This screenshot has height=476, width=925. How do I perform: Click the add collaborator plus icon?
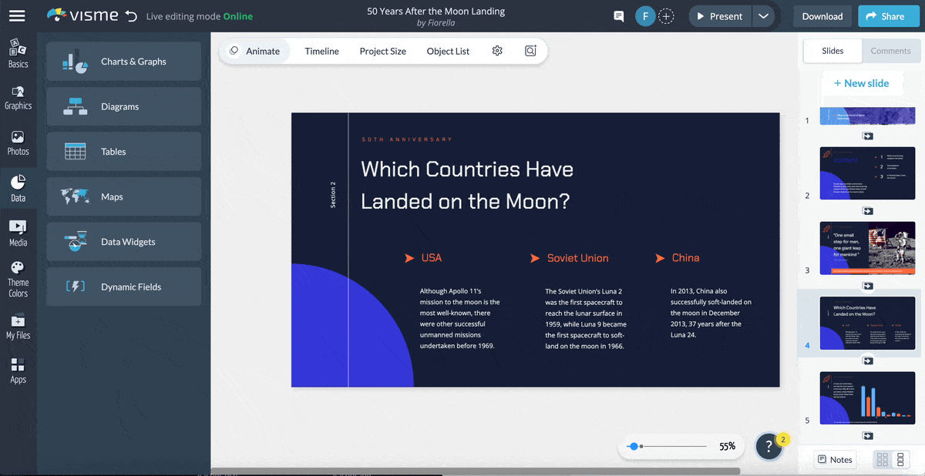pos(666,16)
